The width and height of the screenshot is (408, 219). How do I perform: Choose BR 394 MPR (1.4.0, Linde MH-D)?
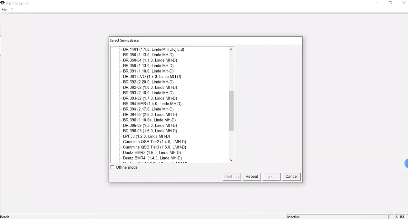[152, 104]
